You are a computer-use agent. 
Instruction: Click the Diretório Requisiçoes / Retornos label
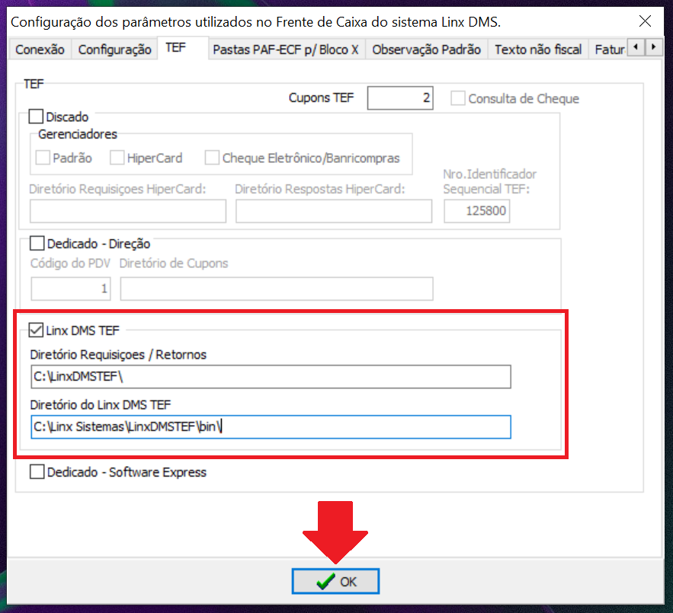pos(118,355)
